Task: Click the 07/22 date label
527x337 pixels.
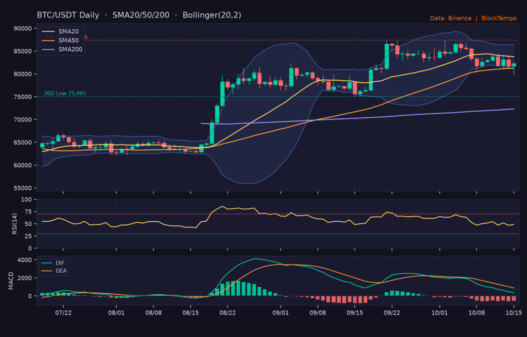Action: (63, 313)
